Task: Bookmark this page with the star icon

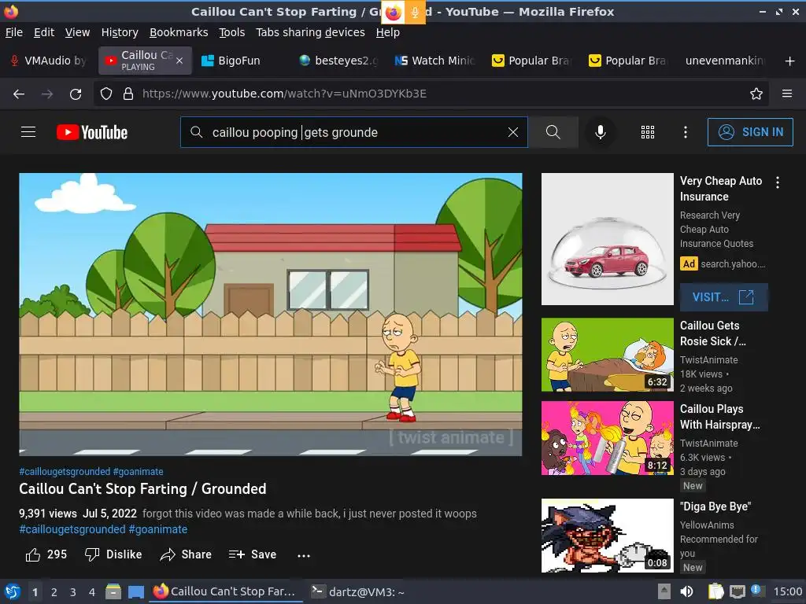Action: [x=756, y=94]
